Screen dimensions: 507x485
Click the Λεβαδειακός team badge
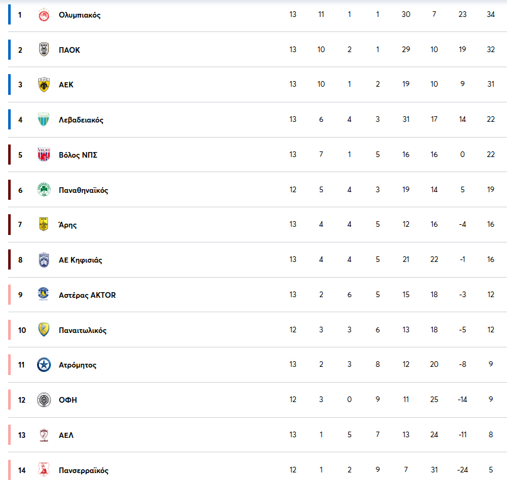pos(43,120)
